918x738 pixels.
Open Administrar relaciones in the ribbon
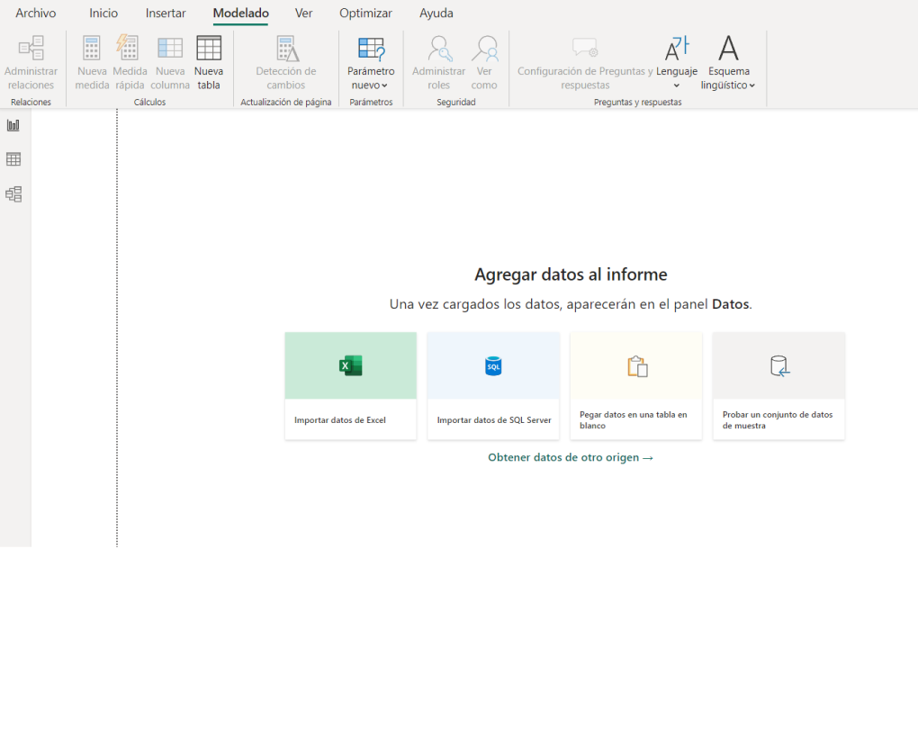pyautogui.click(x=31, y=63)
